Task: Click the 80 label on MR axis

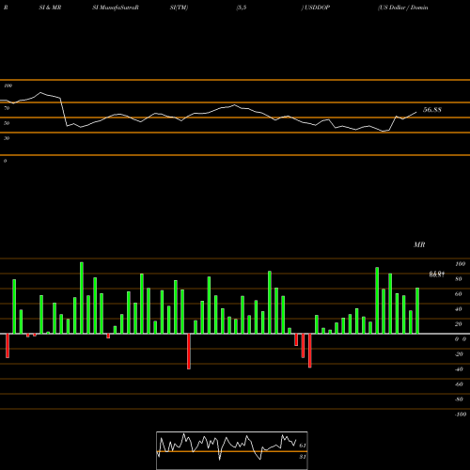Action: 458,279
